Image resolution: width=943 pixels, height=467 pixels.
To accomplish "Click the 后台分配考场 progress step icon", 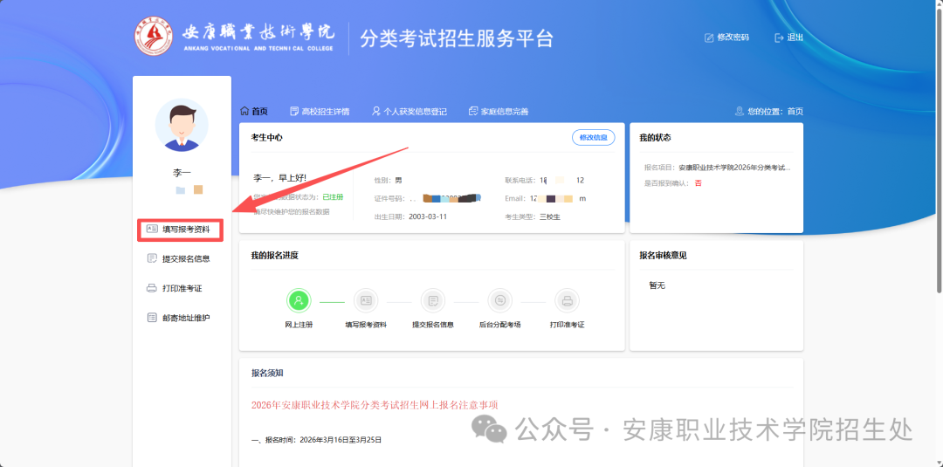I will pyautogui.click(x=499, y=301).
